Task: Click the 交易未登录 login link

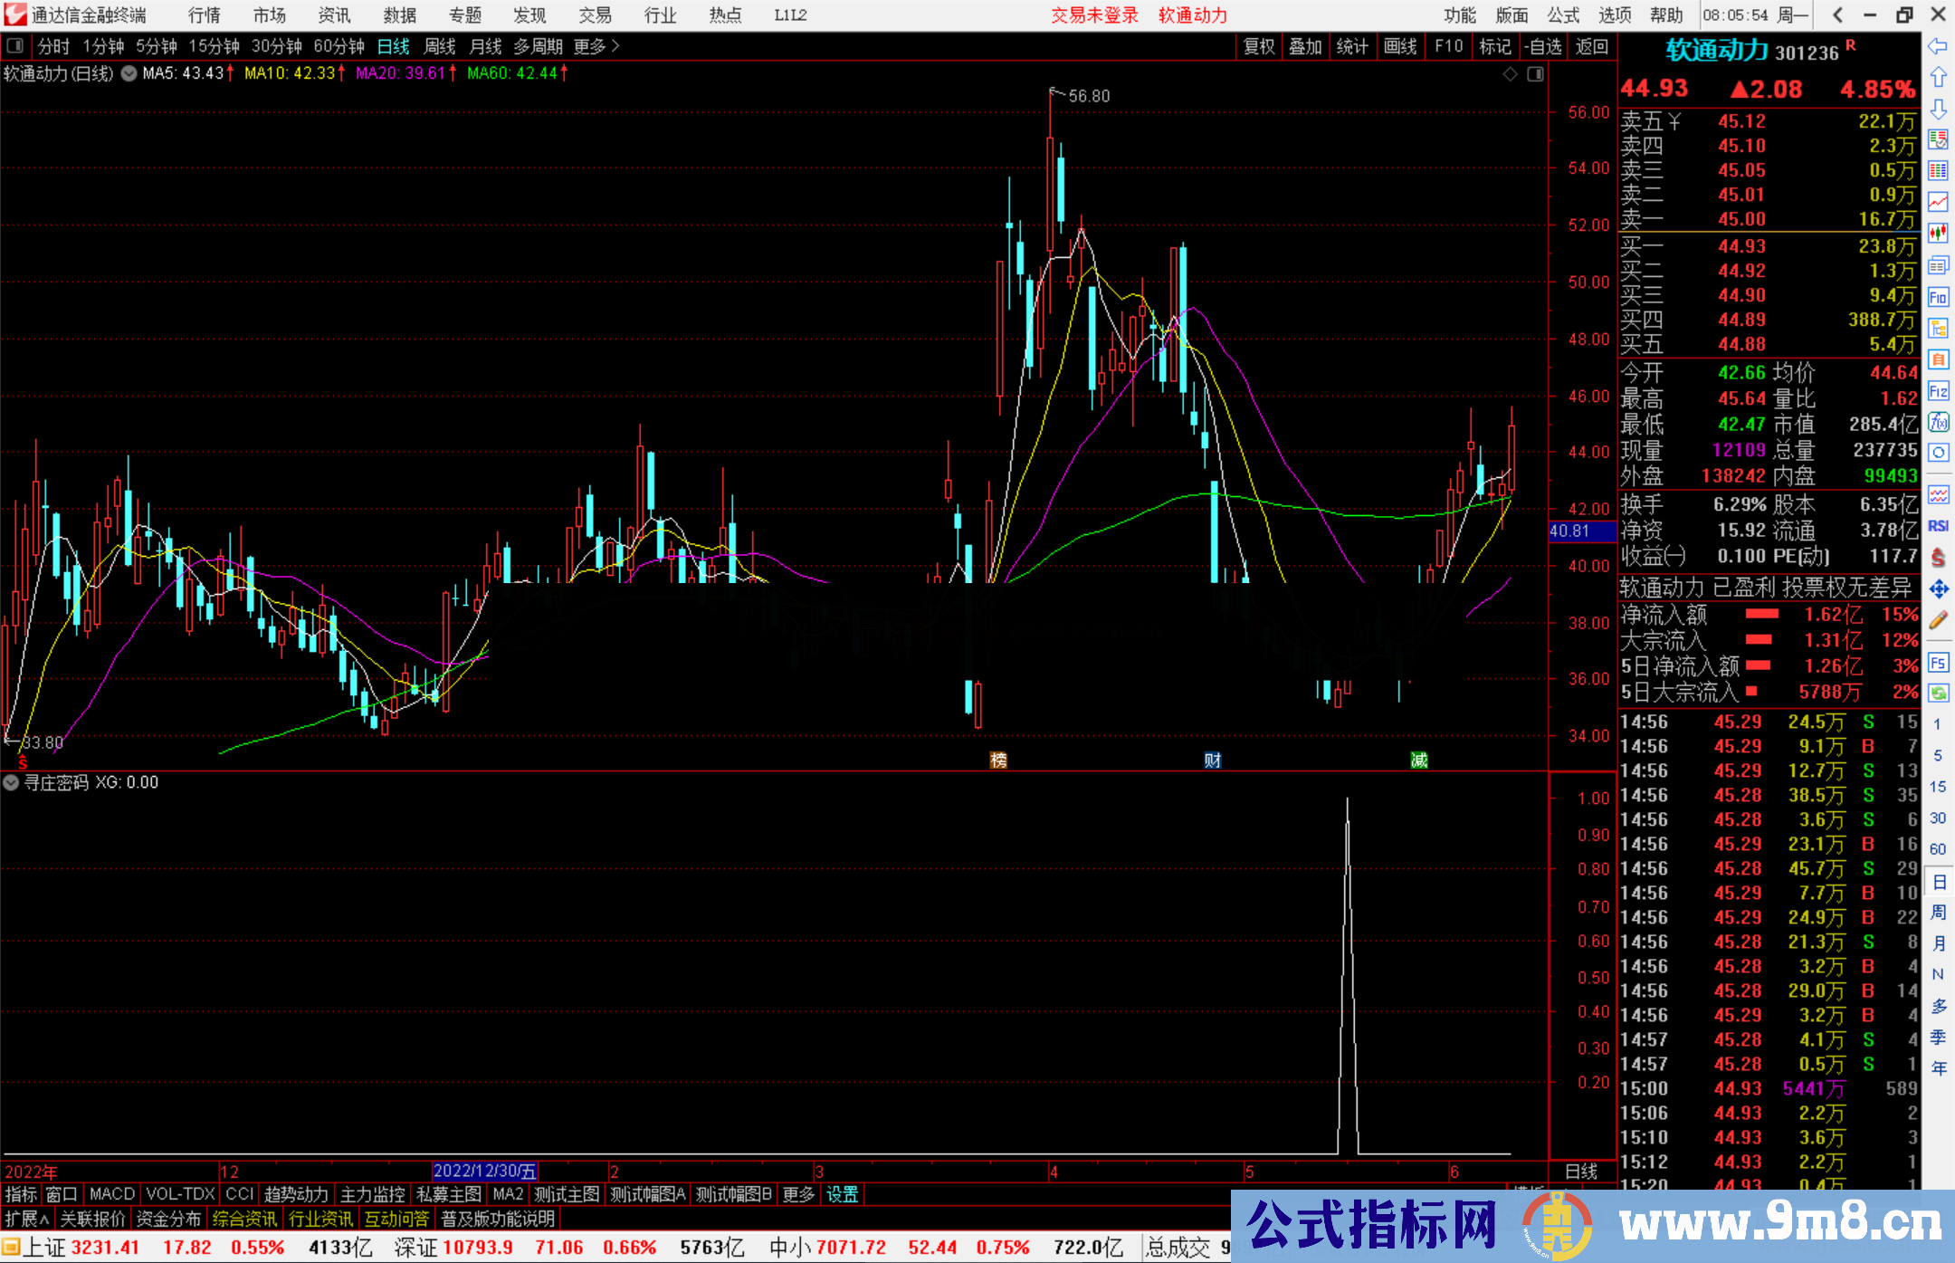Action: click(x=1095, y=14)
